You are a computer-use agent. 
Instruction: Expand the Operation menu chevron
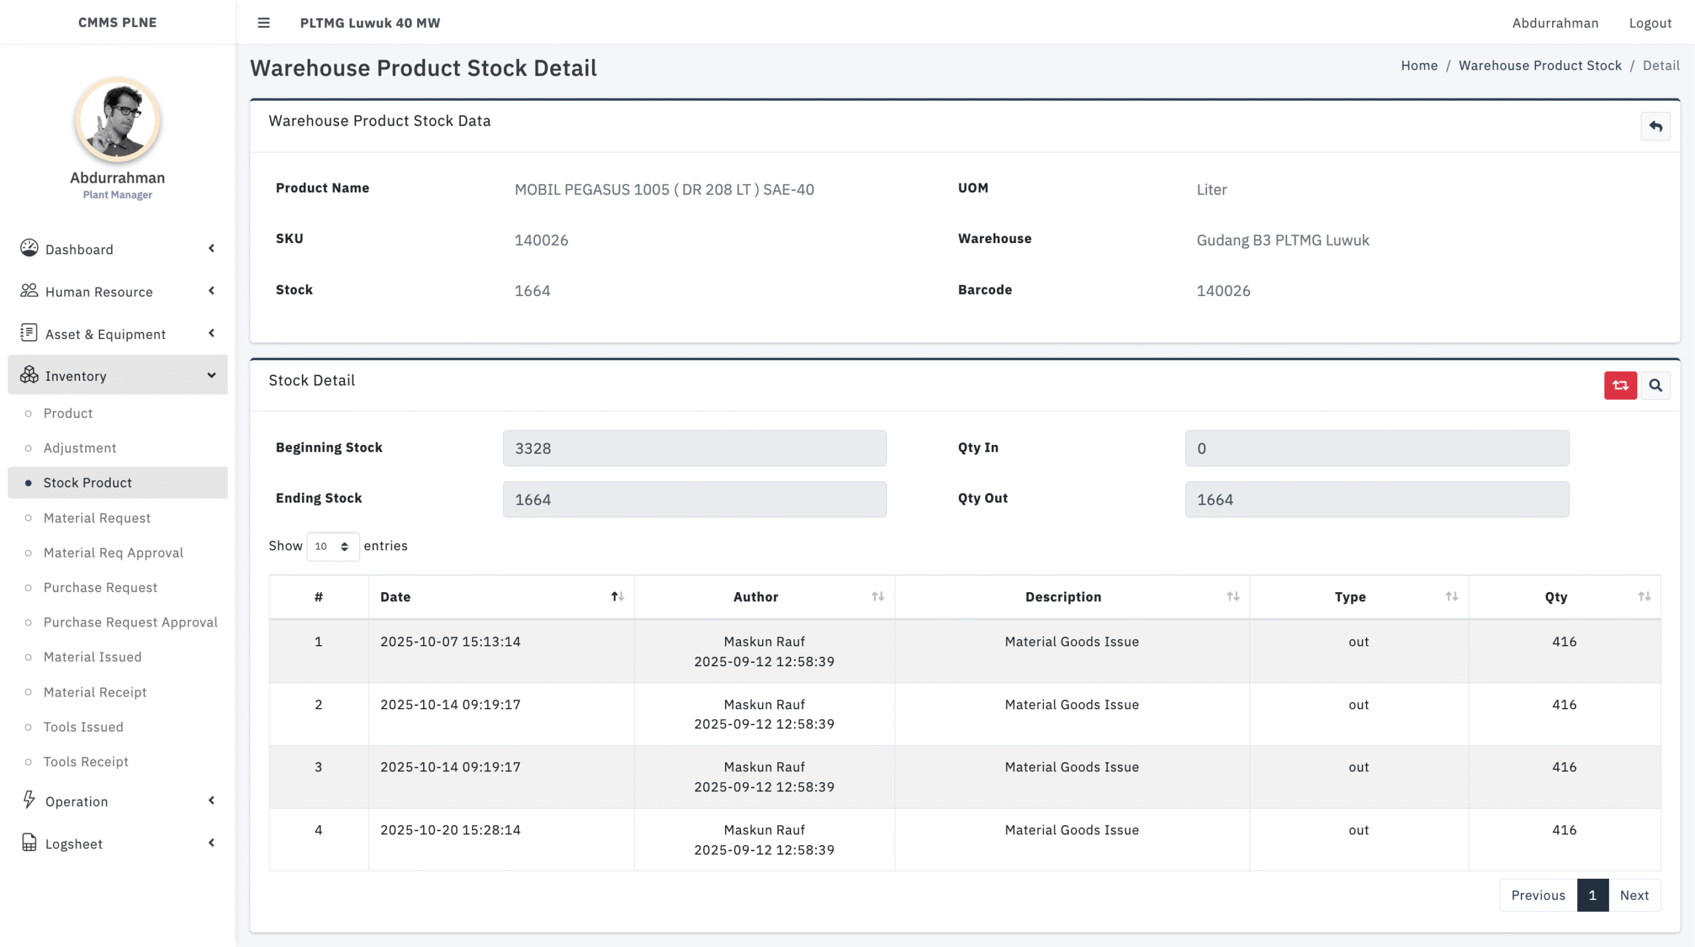[x=212, y=801]
